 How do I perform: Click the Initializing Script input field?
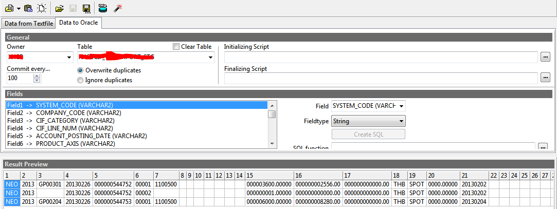381,57
